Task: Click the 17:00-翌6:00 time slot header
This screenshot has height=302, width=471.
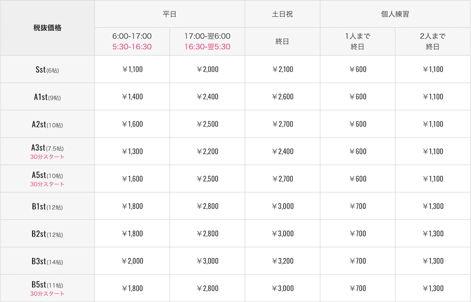Action: tap(207, 36)
